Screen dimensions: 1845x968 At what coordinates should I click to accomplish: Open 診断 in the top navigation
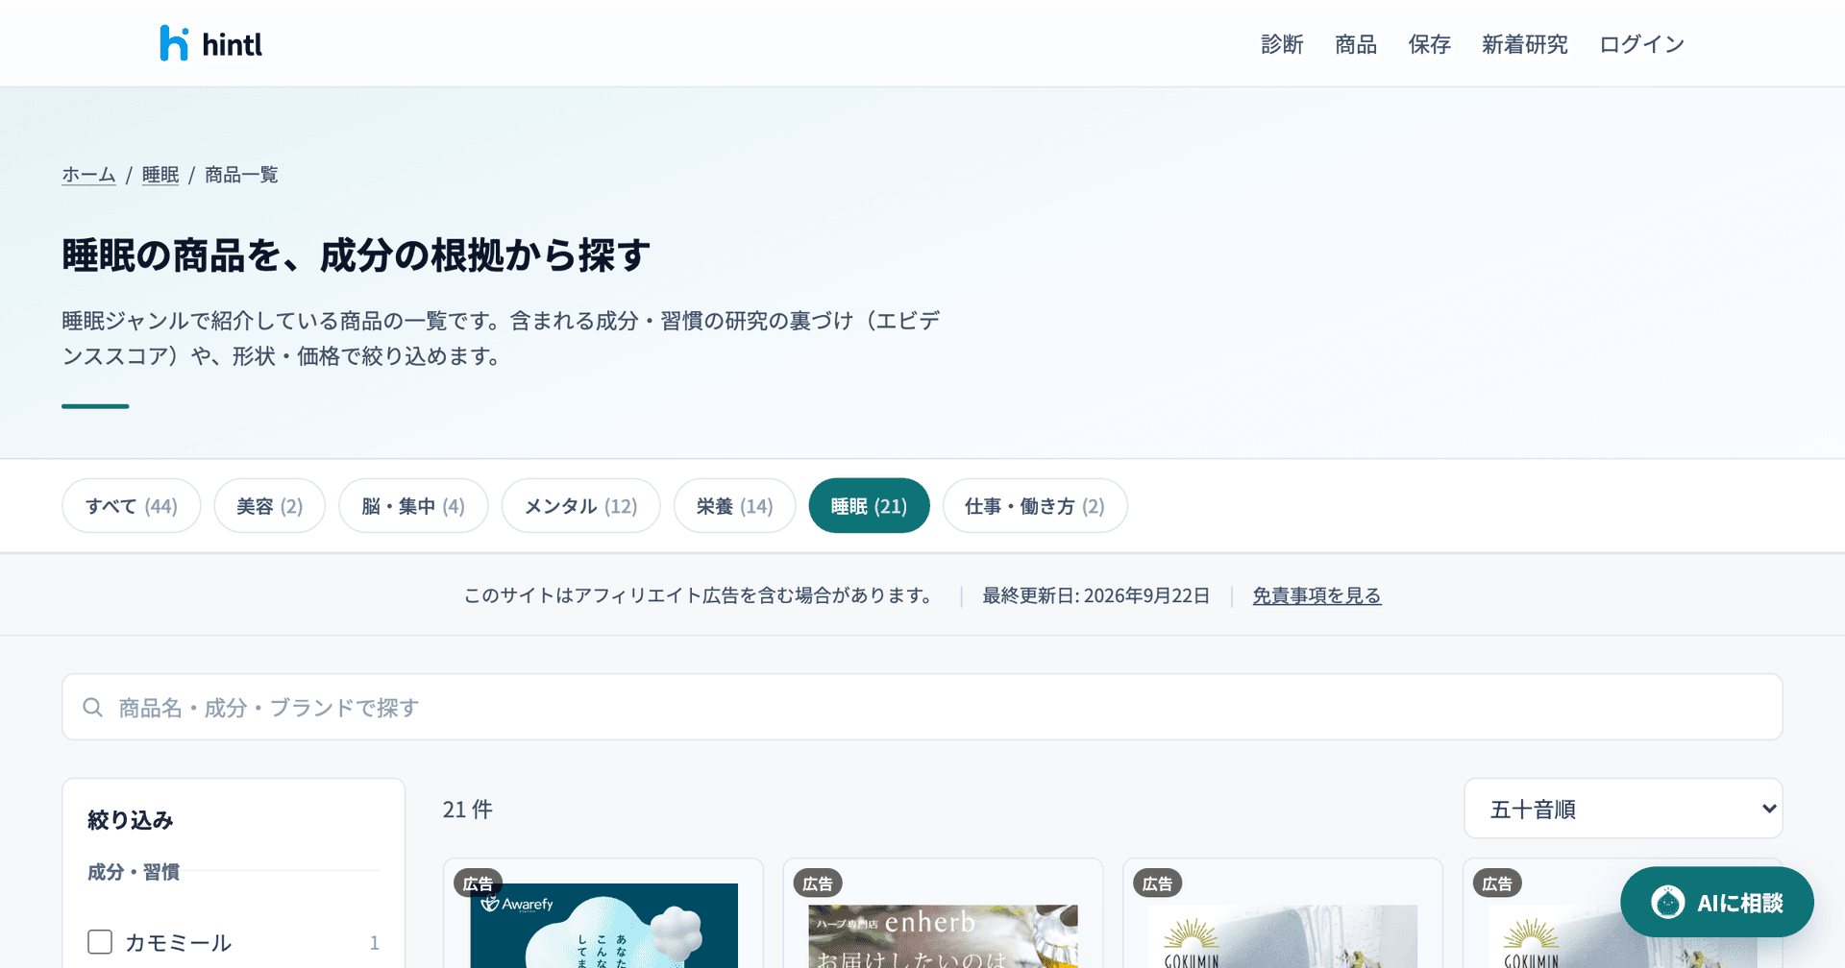tap(1282, 44)
